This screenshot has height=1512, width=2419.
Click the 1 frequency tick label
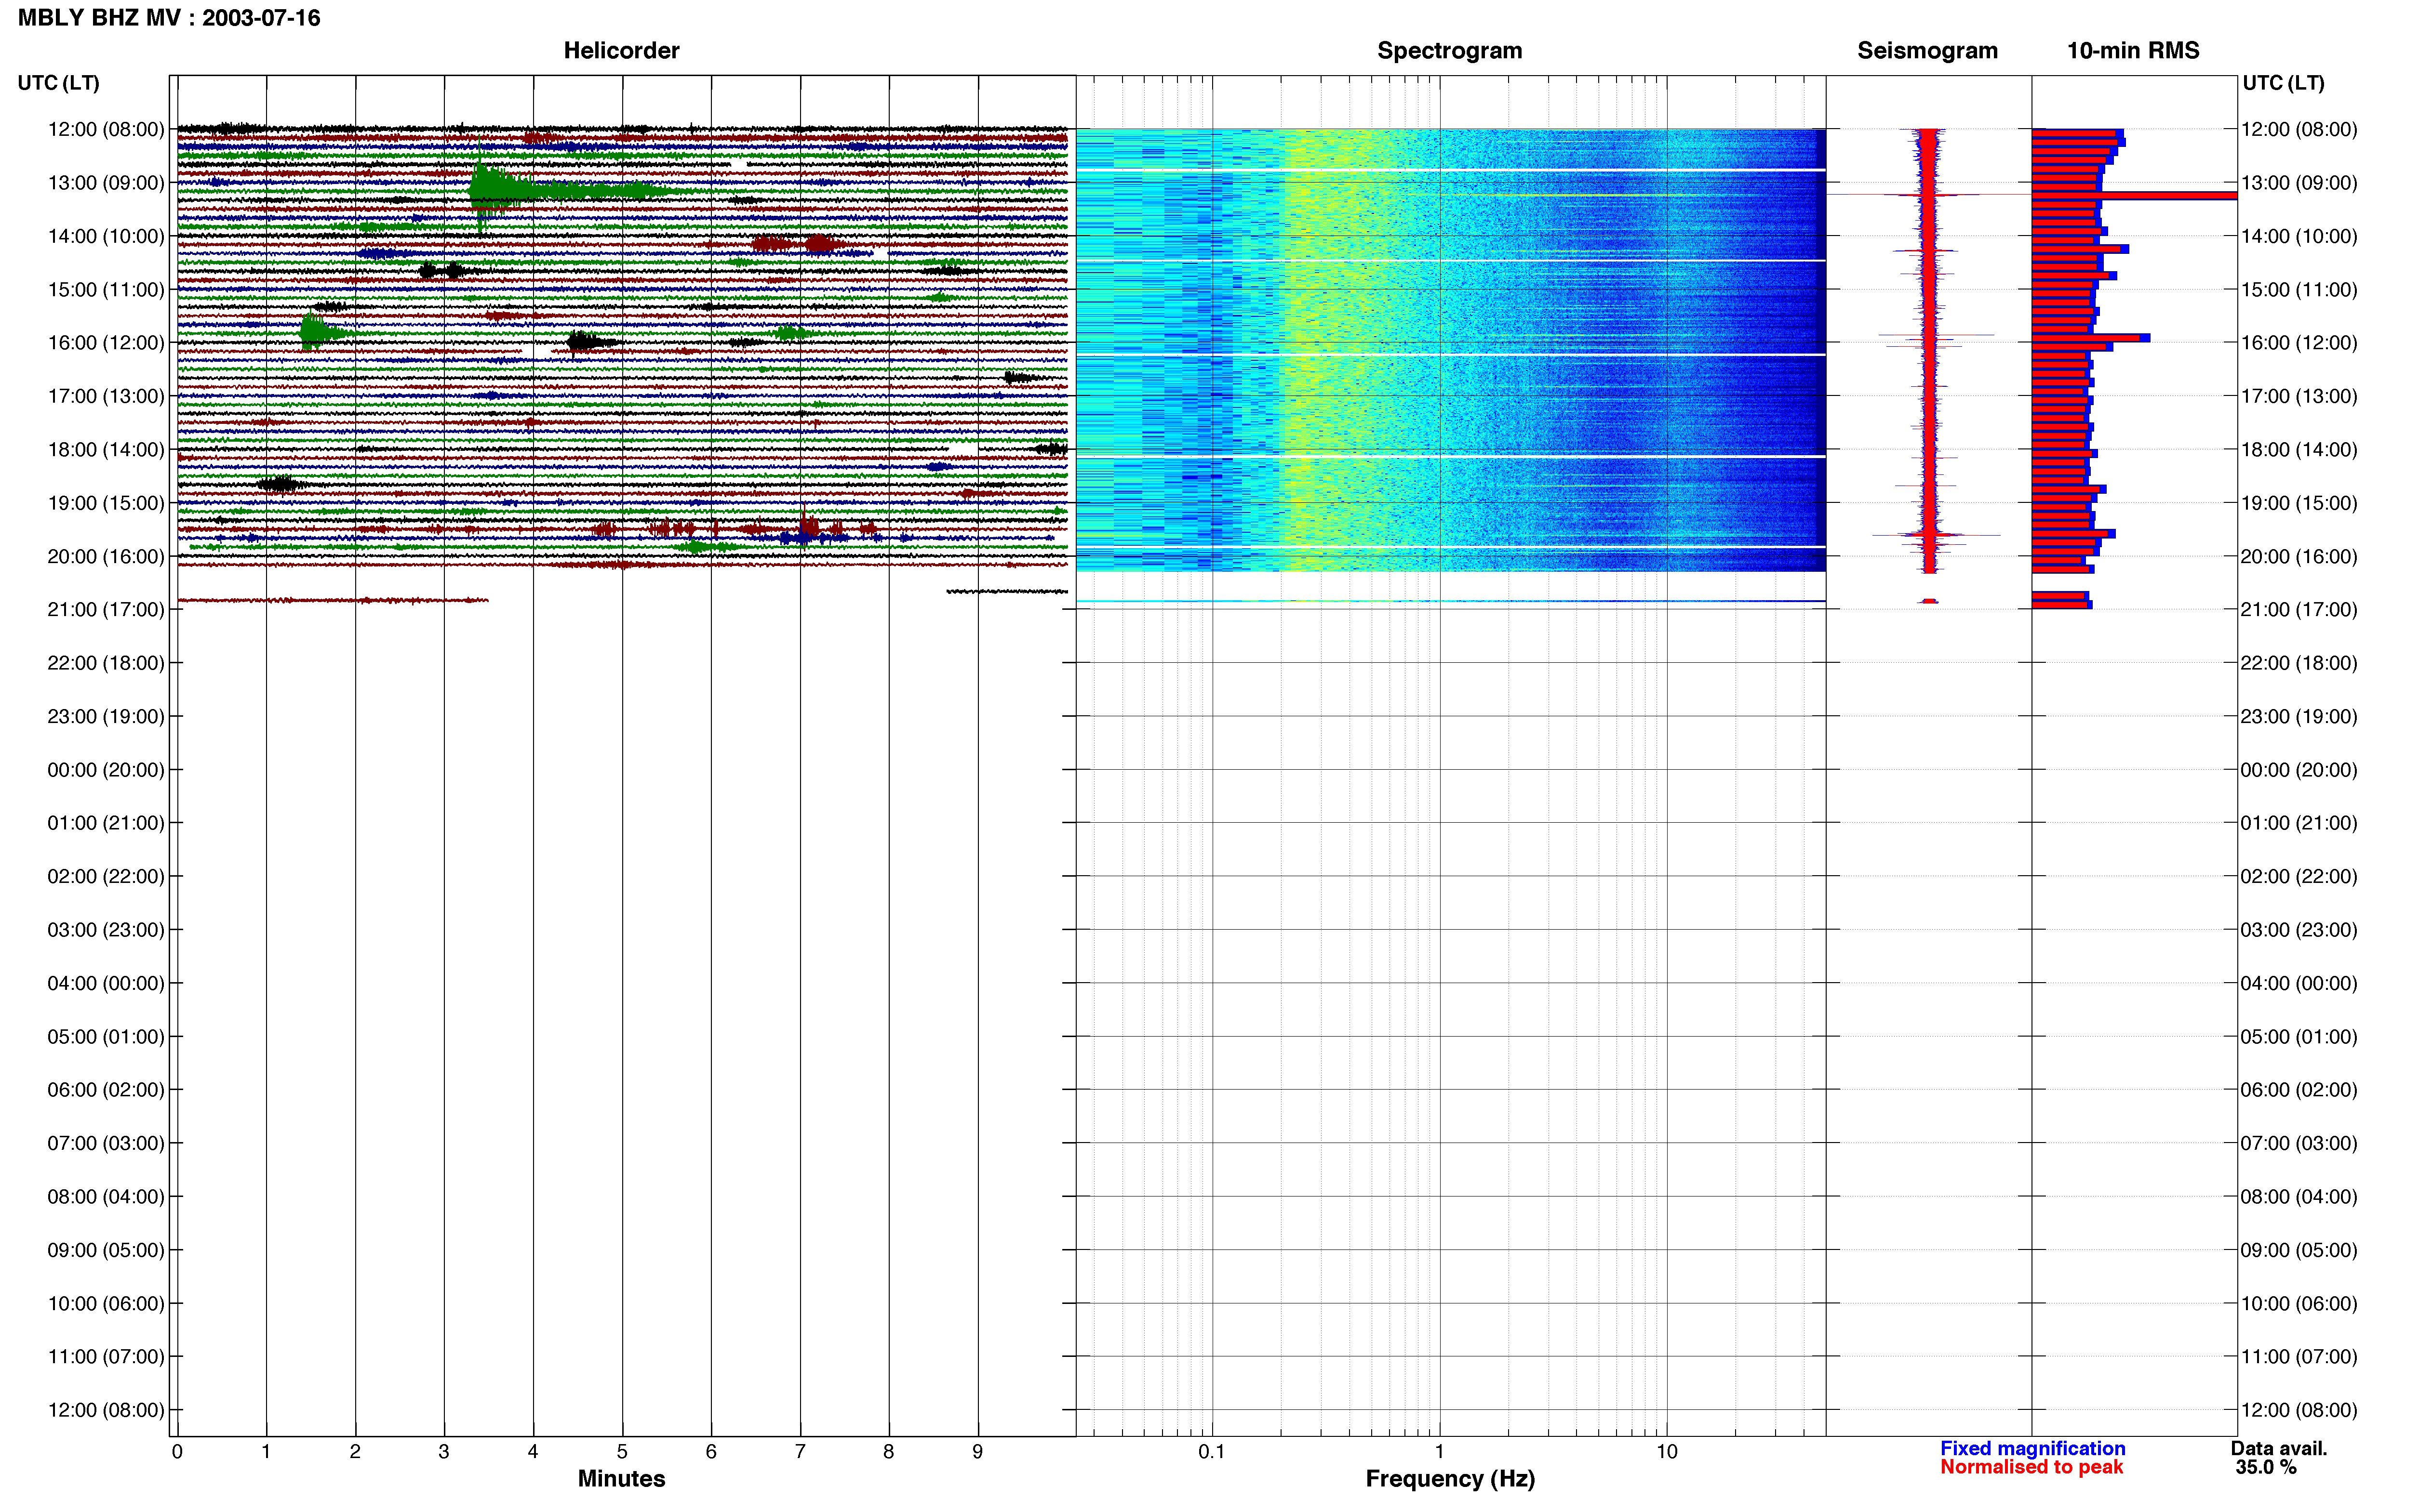click(x=1440, y=1452)
